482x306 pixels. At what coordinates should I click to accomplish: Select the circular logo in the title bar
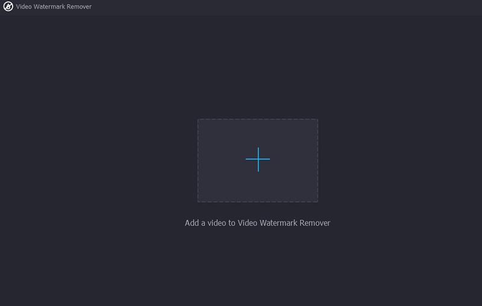[8, 7]
